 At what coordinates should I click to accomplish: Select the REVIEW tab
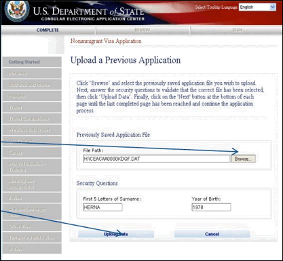(143, 30)
